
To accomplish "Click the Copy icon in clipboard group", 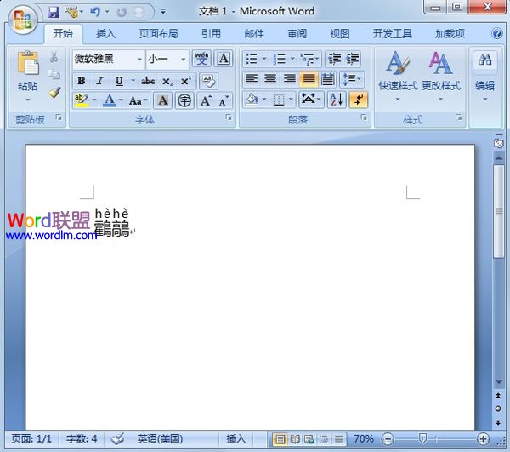I will (x=54, y=74).
